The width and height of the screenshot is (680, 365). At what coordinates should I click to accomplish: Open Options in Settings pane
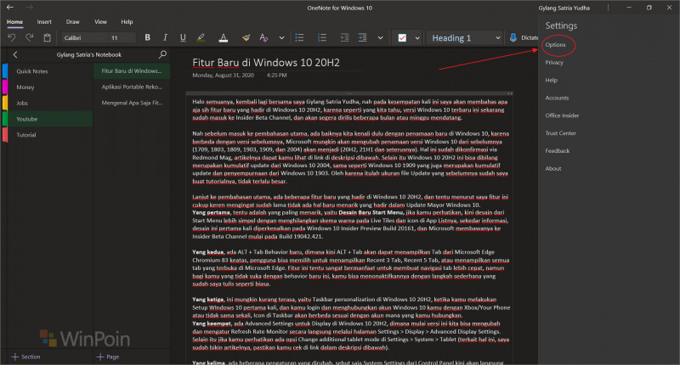tap(556, 45)
